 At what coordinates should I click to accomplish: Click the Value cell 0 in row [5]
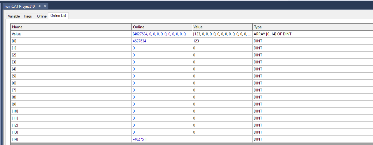pyautogui.click(x=222, y=76)
